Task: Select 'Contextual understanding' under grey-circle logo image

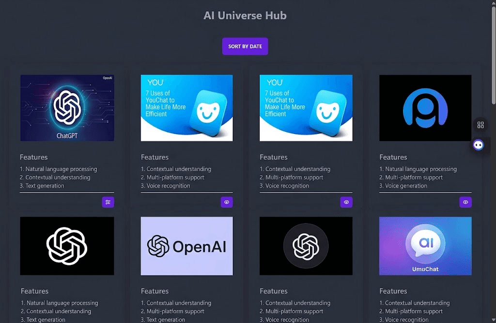Action: (x=298, y=303)
